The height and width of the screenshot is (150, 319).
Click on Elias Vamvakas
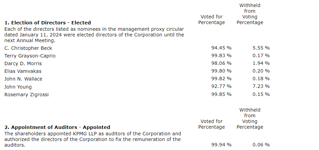pyautogui.click(x=23, y=71)
